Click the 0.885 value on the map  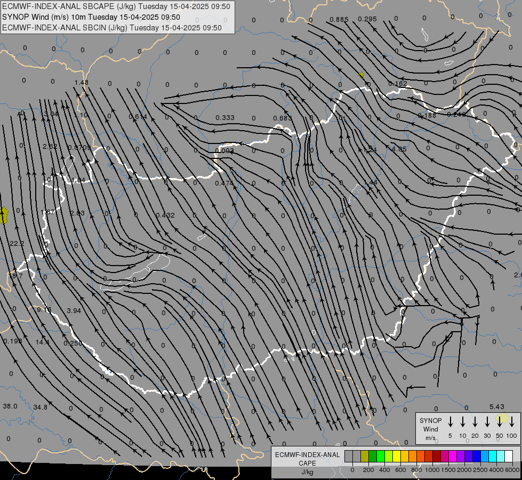339,20
